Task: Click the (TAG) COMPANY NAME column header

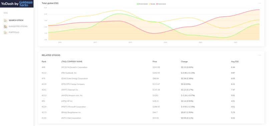Action: point(72,62)
